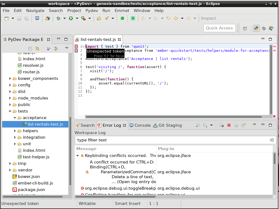Close the list-rentals-test.js editor tab

(119, 40)
